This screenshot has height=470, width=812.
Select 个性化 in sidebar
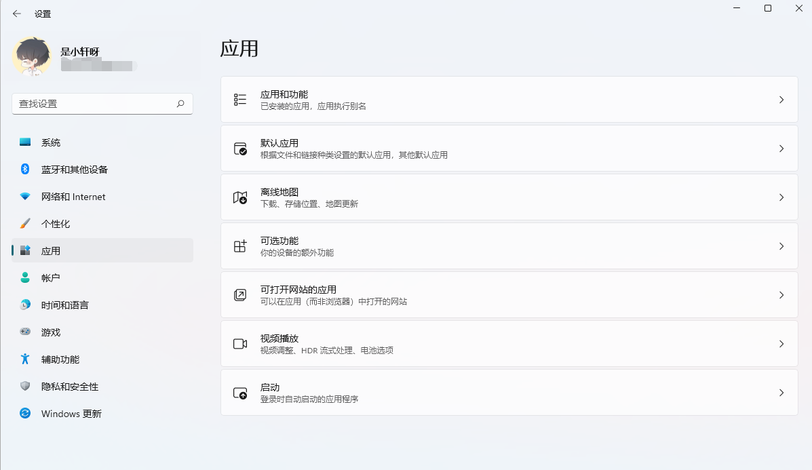click(102, 224)
